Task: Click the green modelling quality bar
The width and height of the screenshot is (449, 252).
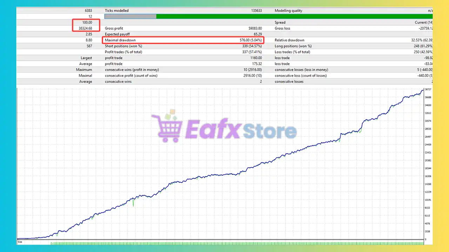Action: 294,16
